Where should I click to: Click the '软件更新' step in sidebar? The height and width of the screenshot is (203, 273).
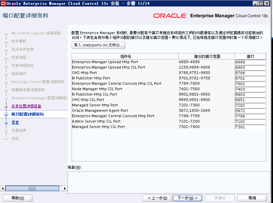pos(19,41)
